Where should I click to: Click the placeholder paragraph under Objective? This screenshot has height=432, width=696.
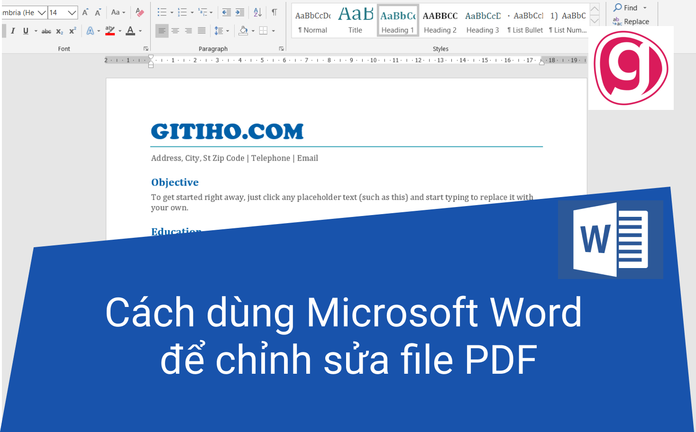[x=342, y=202]
